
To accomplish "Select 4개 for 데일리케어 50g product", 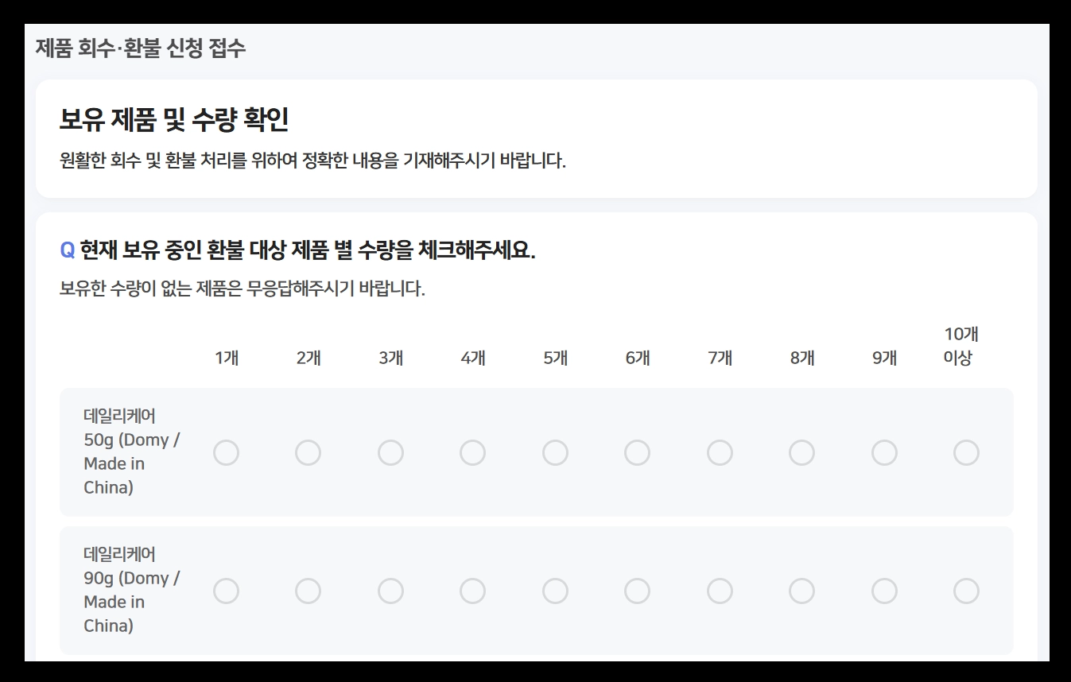I will click(473, 452).
